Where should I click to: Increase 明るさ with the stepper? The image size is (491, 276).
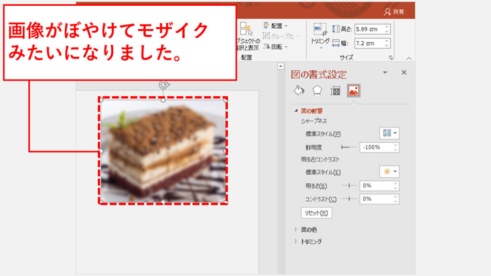click(396, 184)
